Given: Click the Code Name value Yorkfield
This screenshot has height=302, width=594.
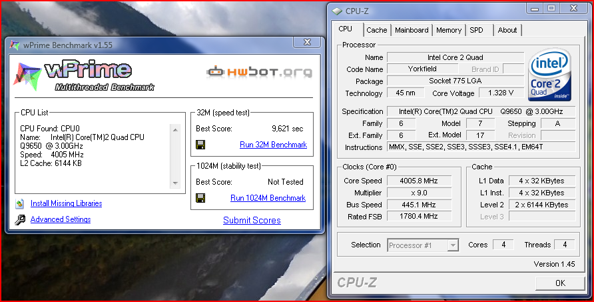Looking at the screenshot, I should click(x=422, y=69).
